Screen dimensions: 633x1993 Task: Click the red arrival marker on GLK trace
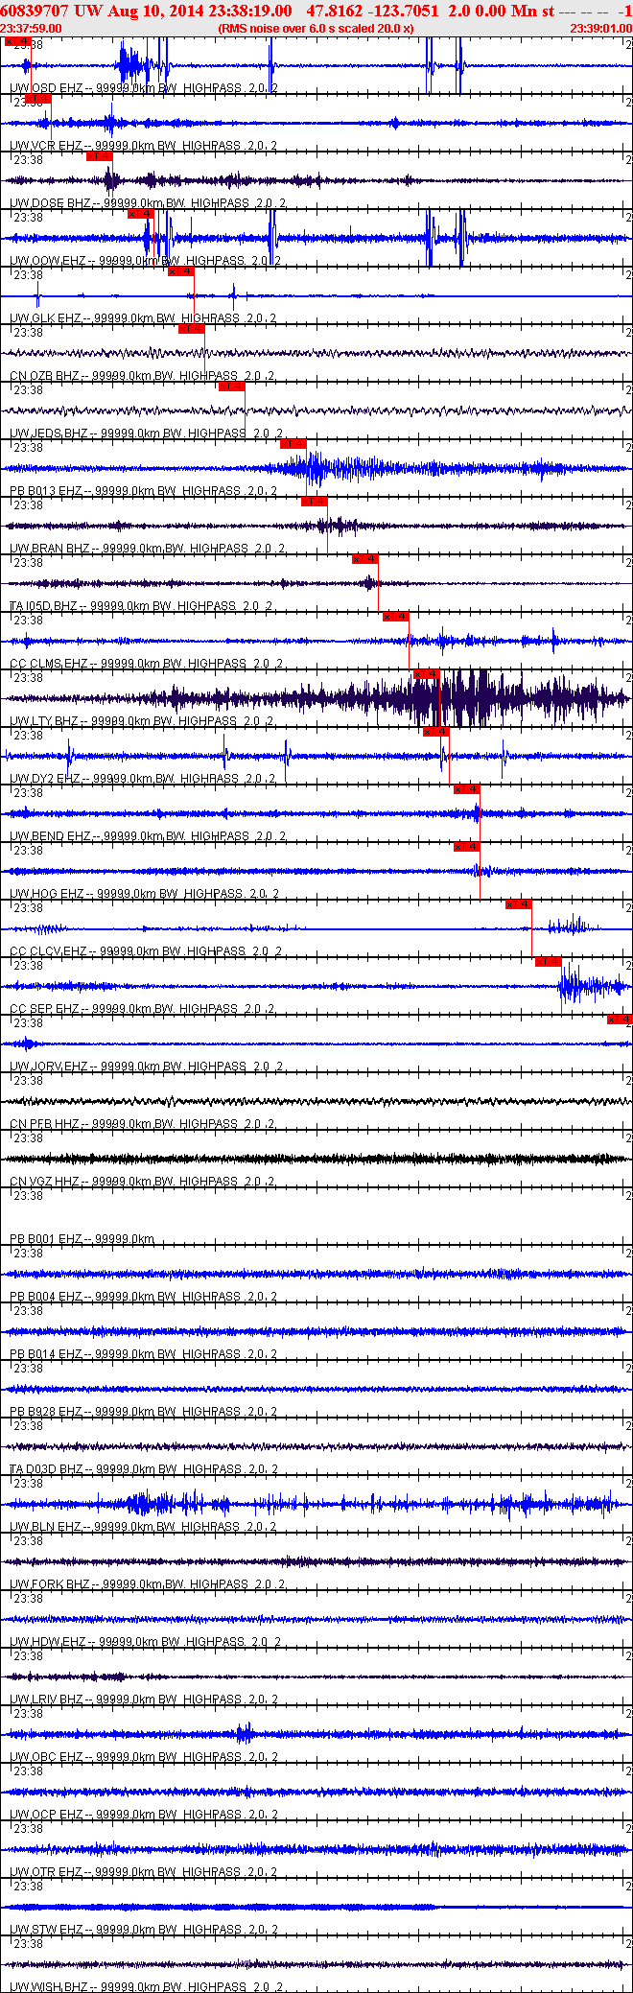click(x=180, y=271)
